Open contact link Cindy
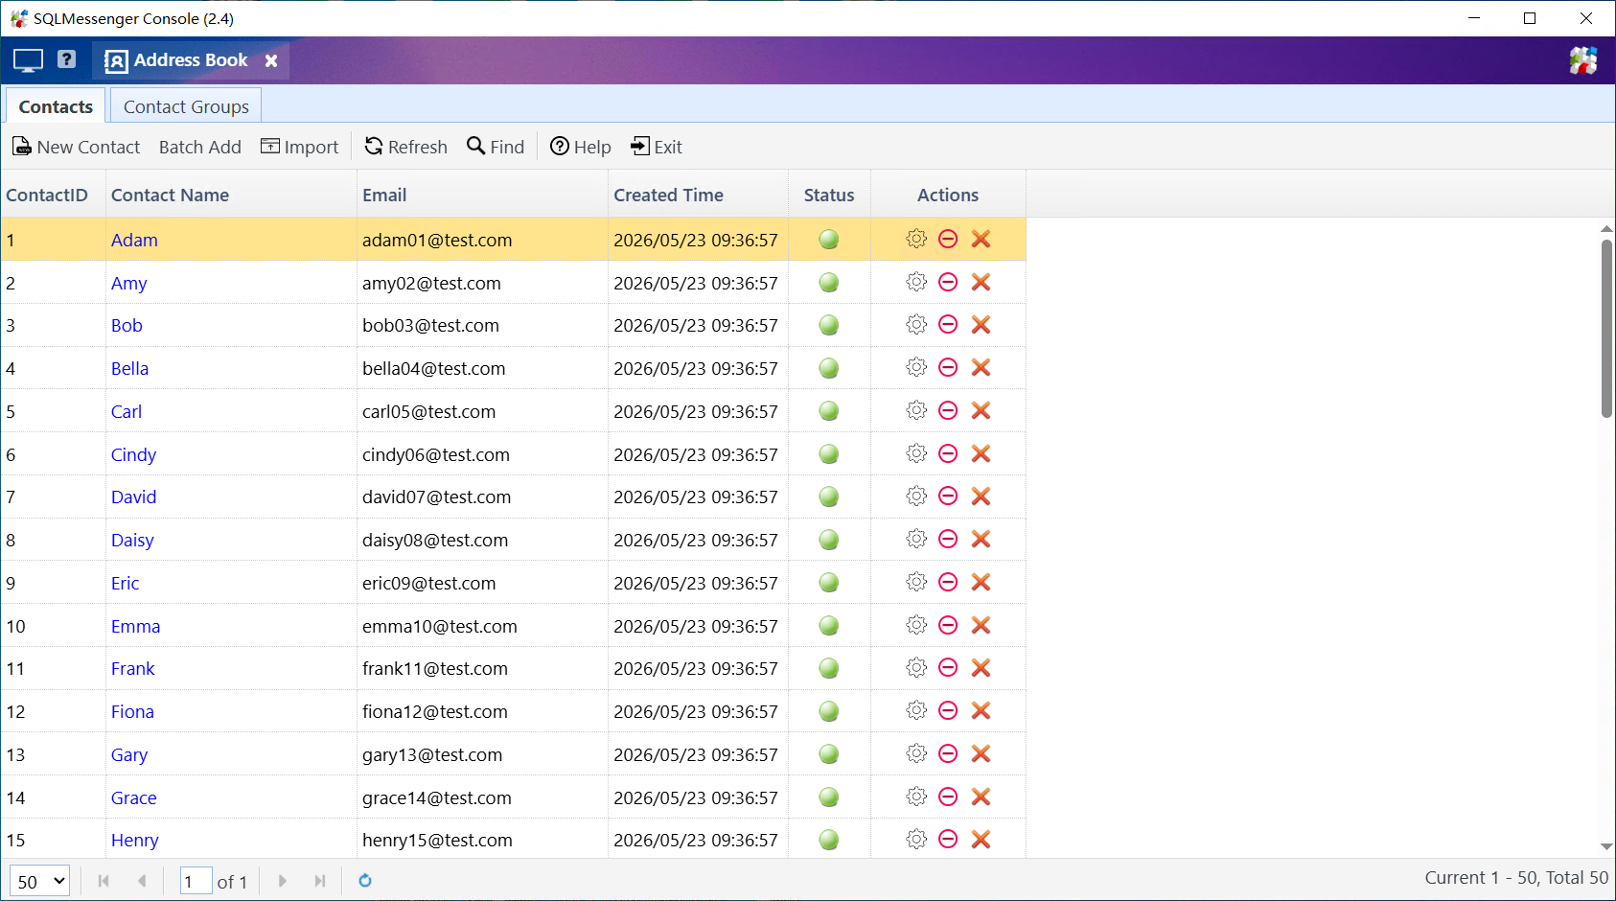Screen dimensions: 1616x901 coord(133,454)
